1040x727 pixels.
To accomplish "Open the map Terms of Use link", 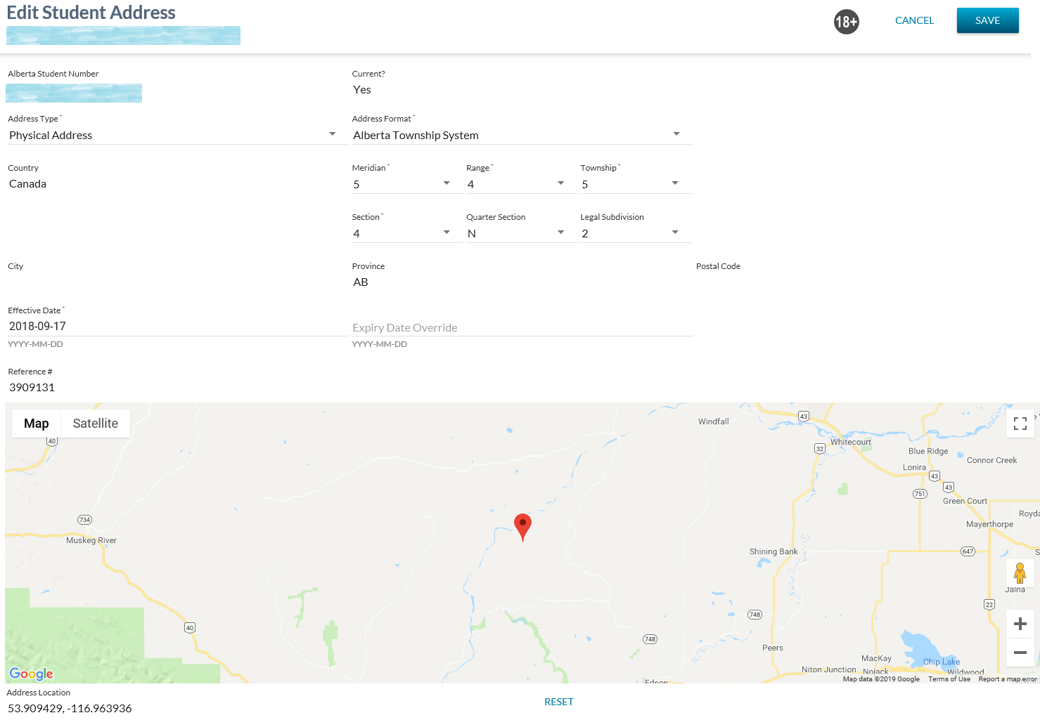I will (x=949, y=679).
